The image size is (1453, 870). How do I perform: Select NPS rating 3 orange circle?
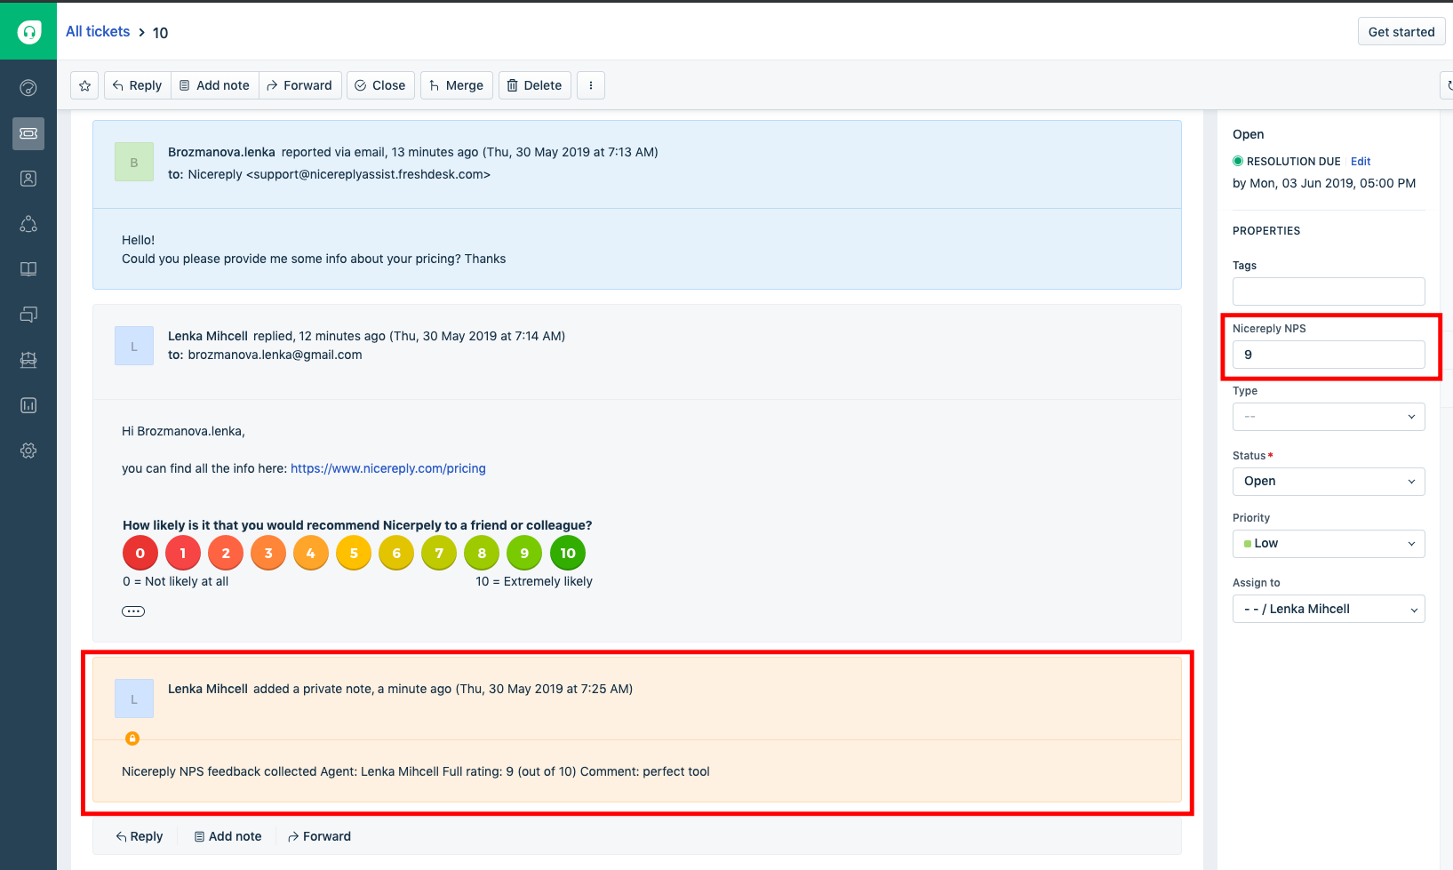pos(268,553)
